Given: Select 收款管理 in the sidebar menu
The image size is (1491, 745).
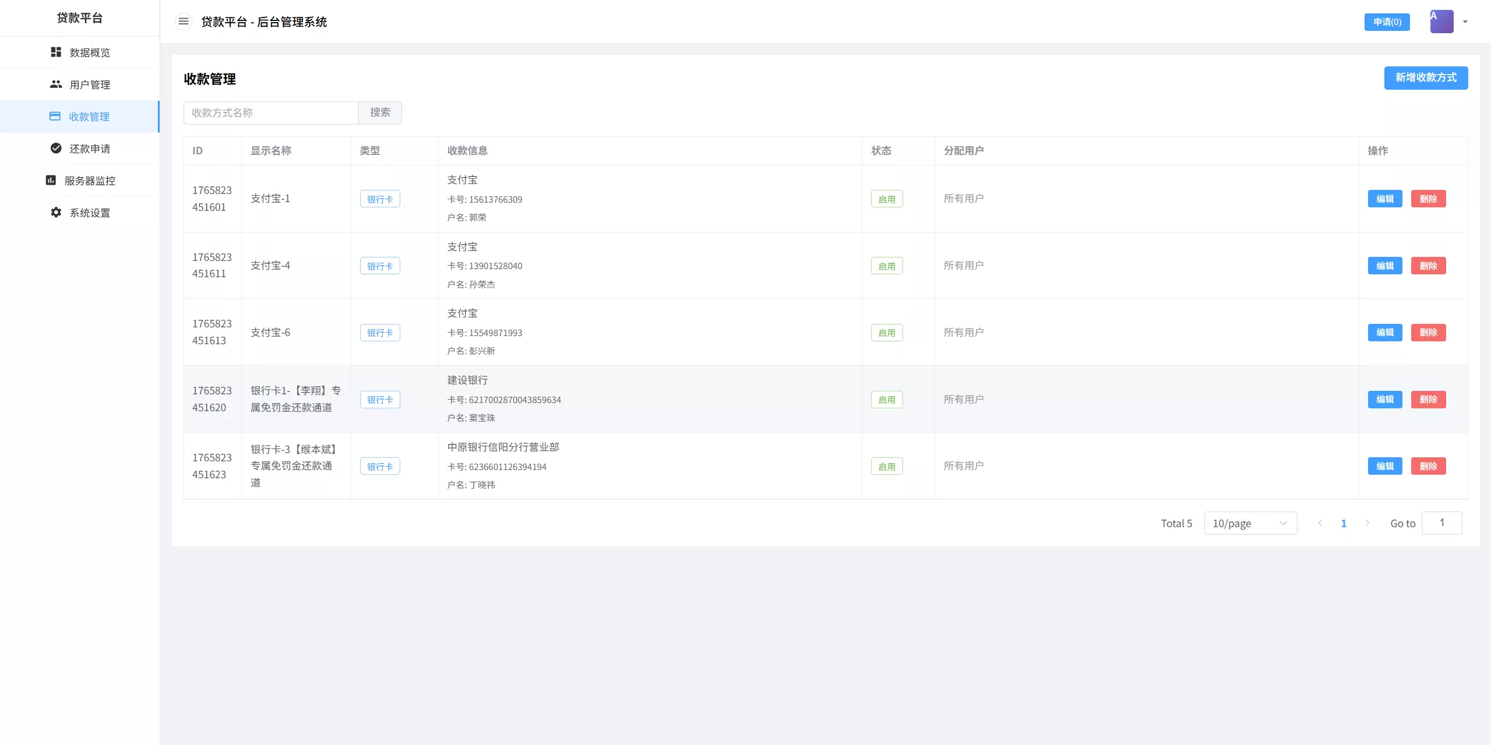Looking at the screenshot, I should coord(88,116).
